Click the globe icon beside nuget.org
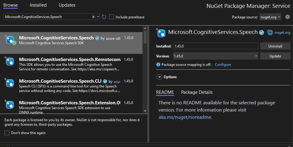 tap(270, 32)
